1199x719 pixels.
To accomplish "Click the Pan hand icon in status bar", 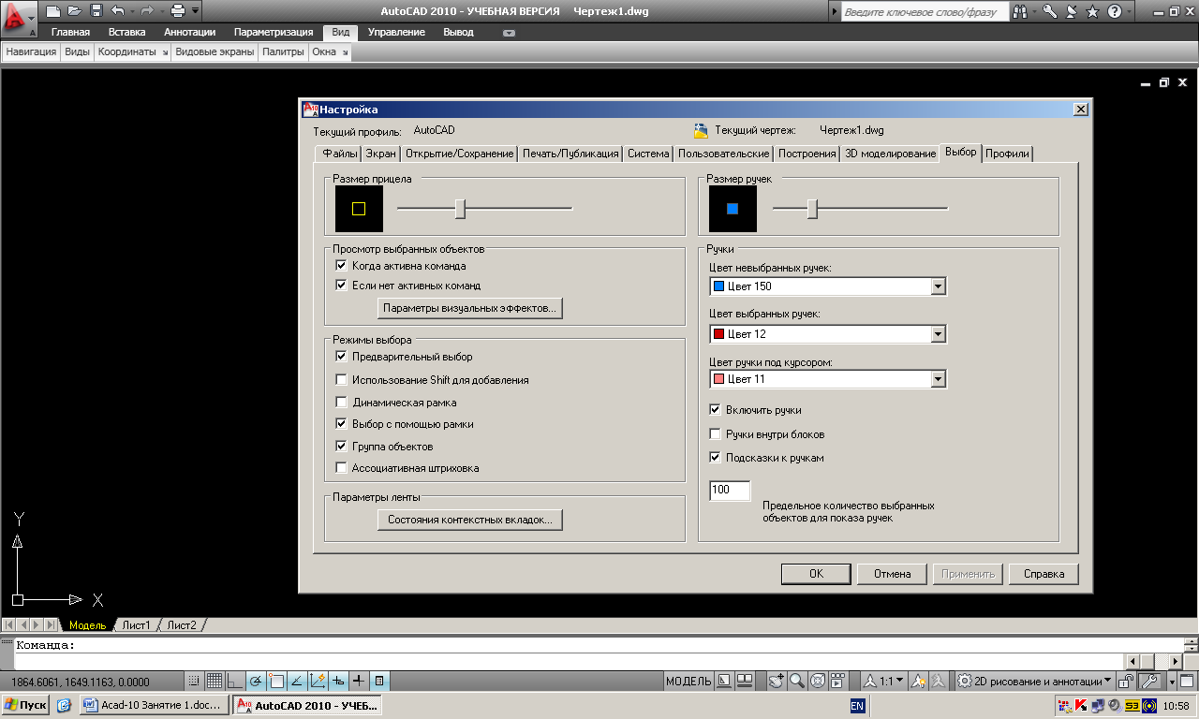I will 777,681.
